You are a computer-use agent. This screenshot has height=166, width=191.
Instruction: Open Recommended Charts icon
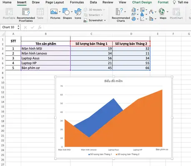tap(119, 11)
